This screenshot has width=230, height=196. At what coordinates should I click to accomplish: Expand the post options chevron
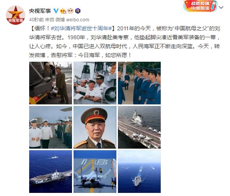pyautogui.click(x=221, y=7)
